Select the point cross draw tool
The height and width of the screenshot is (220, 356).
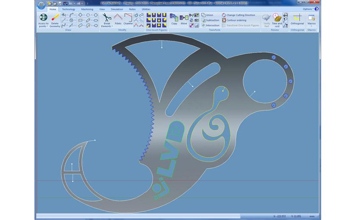coord(64,15)
